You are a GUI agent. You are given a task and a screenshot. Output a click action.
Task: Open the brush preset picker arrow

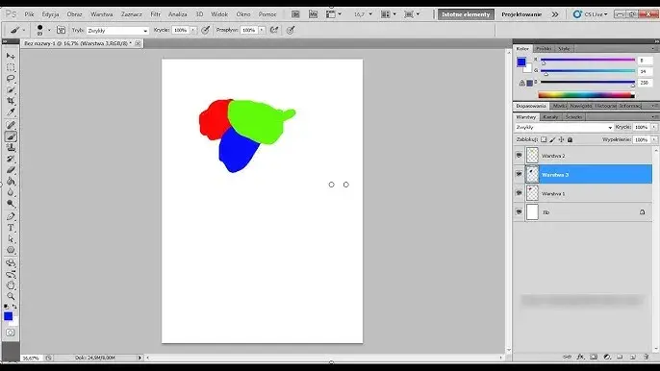pyautogui.click(x=49, y=30)
